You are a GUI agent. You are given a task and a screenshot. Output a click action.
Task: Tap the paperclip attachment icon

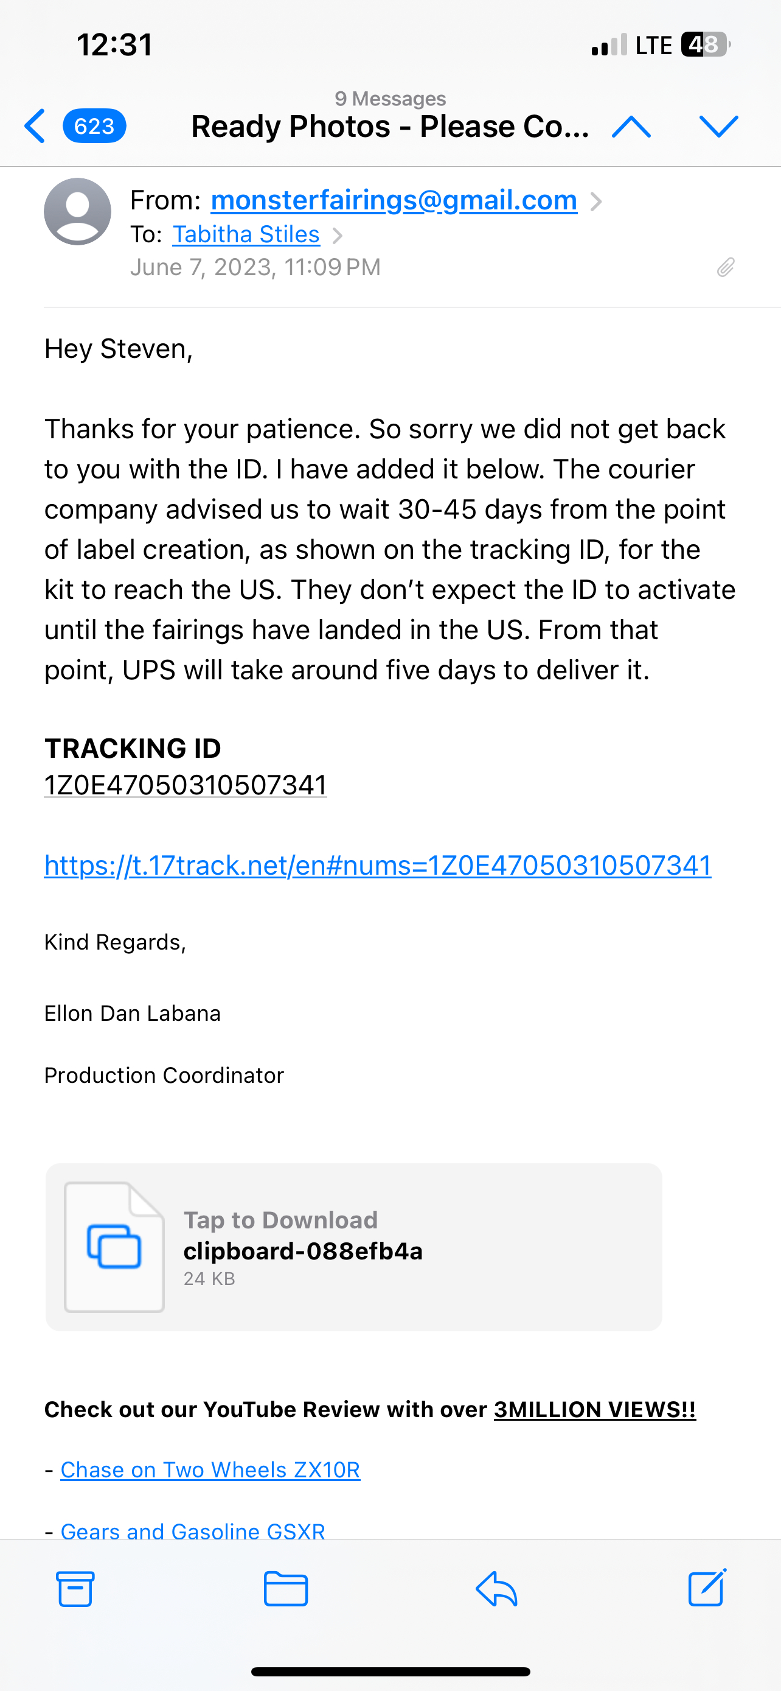[725, 267]
